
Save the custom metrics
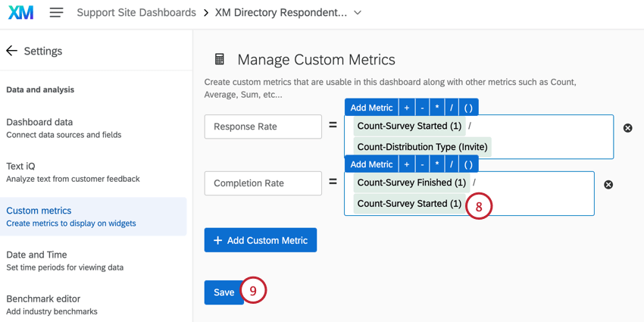click(224, 292)
